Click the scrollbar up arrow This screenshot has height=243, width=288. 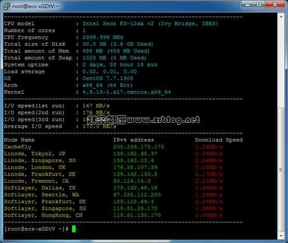tap(281, 17)
